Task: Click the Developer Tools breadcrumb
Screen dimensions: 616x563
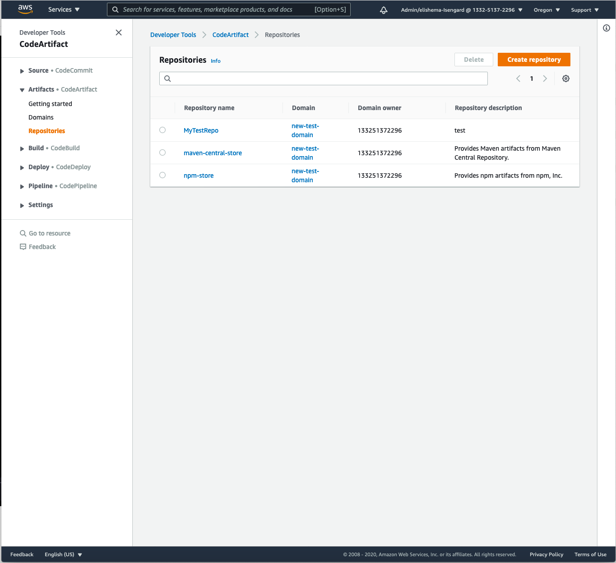Action: [173, 35]
